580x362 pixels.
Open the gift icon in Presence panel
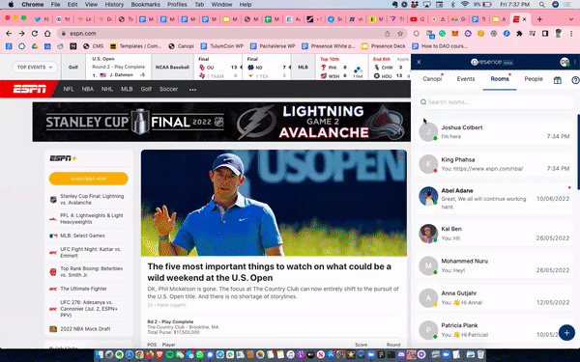coord(557,80)
